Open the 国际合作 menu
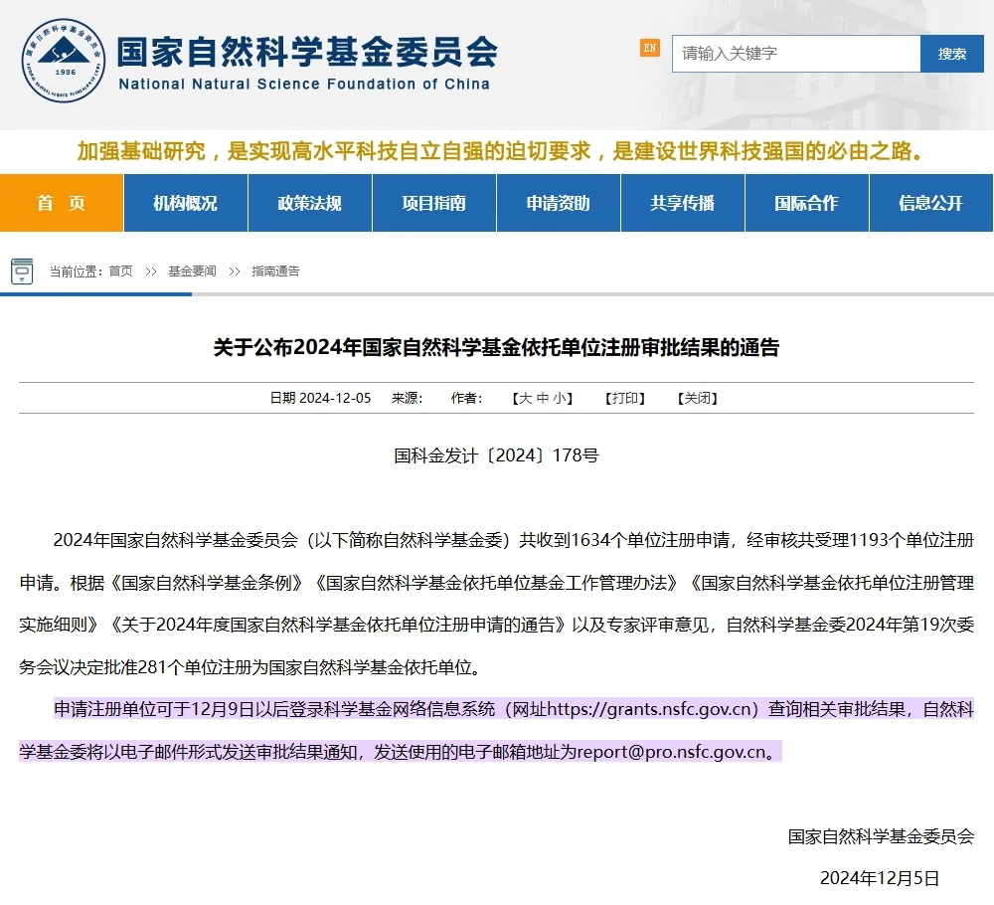 (x=806, y=203)
